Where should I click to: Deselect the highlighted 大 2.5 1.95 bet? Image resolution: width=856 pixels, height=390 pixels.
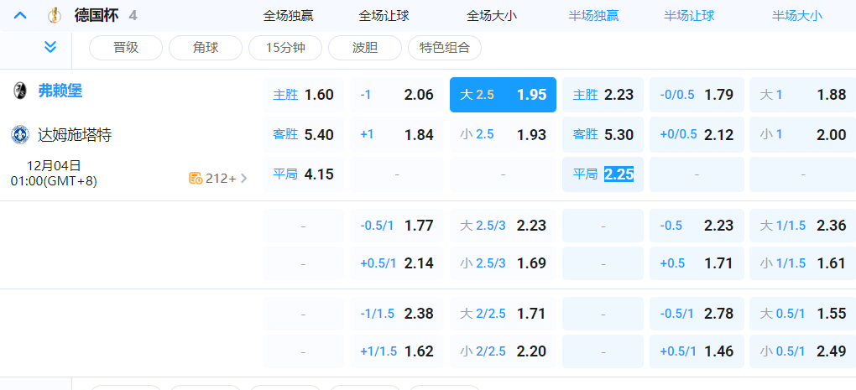[503, 95]
